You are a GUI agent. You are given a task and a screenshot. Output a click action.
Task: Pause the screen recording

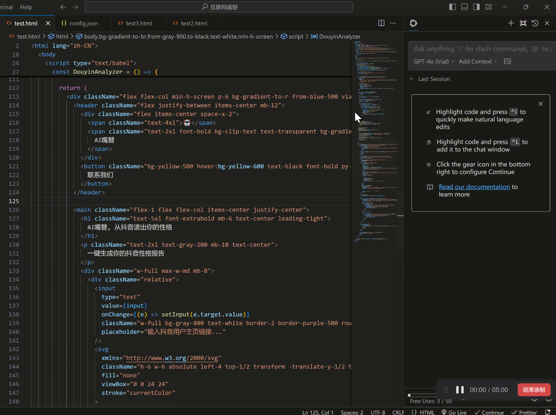pyautogui.click(x=460, y=390)
